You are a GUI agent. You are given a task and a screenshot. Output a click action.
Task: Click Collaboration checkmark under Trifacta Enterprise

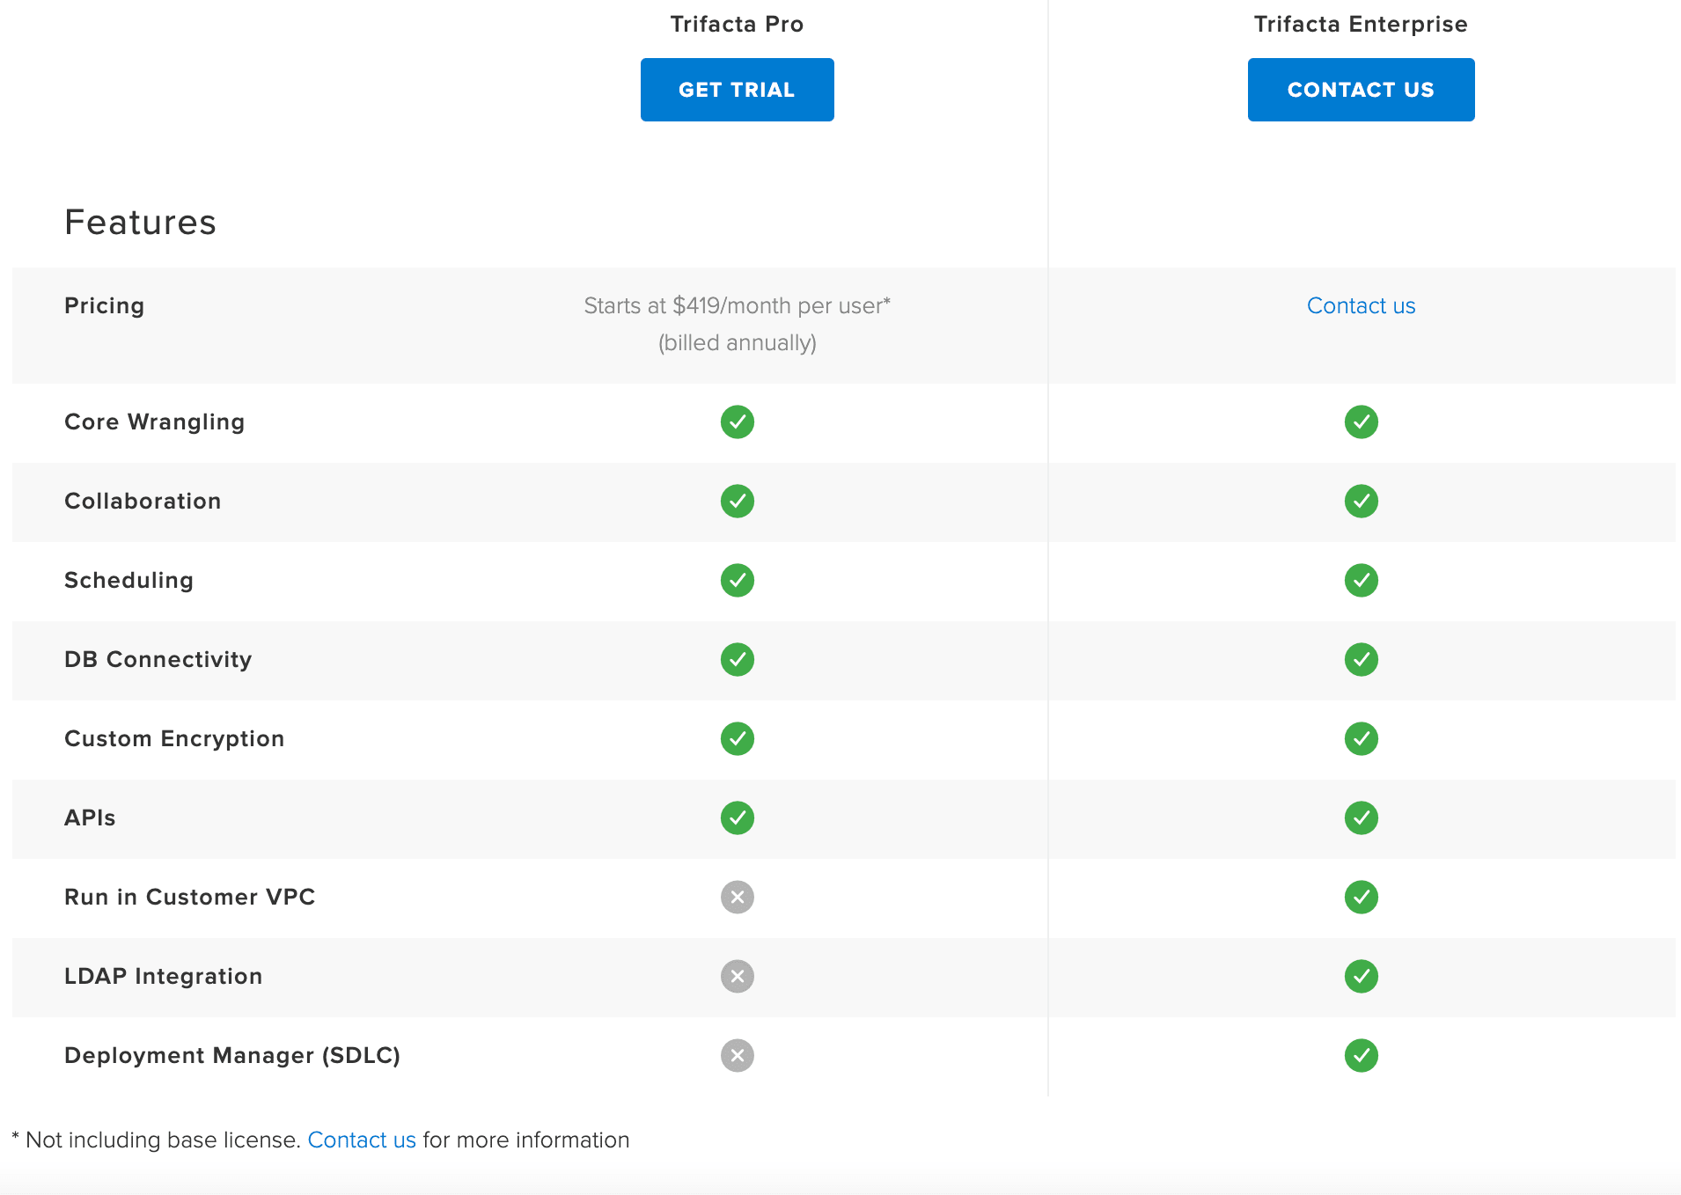pos(1361,502)
